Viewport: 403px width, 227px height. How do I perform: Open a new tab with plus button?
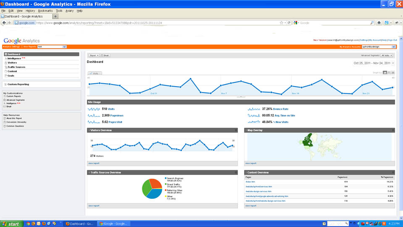tap(55, 16)
